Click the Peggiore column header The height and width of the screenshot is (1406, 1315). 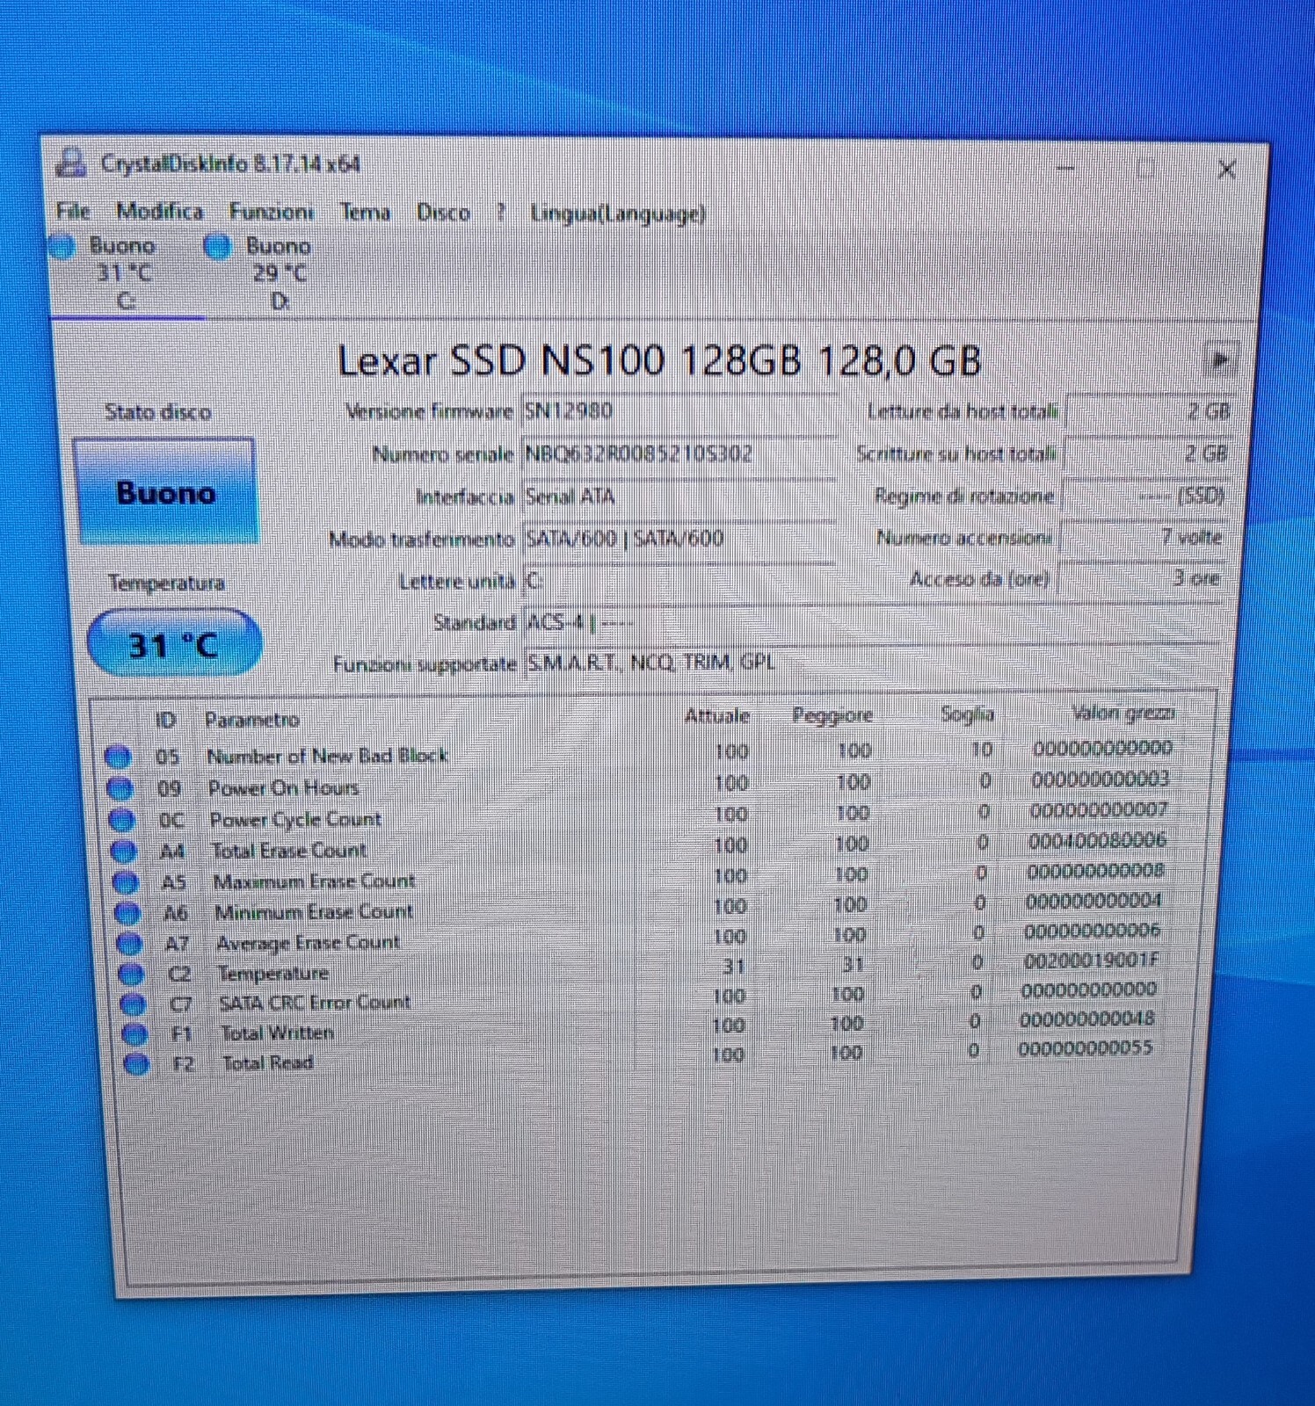pyautogui.click(x=832, y=715)
